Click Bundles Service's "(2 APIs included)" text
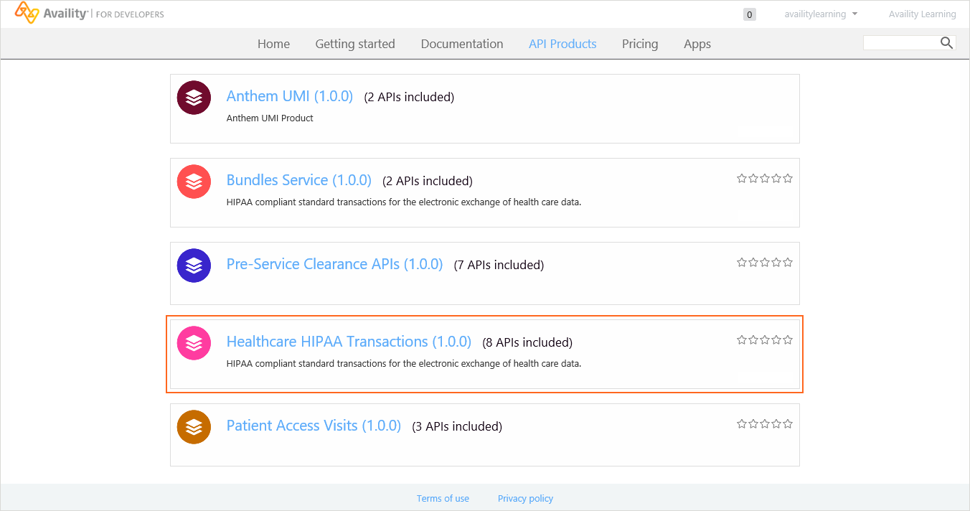 pos(428,182)
